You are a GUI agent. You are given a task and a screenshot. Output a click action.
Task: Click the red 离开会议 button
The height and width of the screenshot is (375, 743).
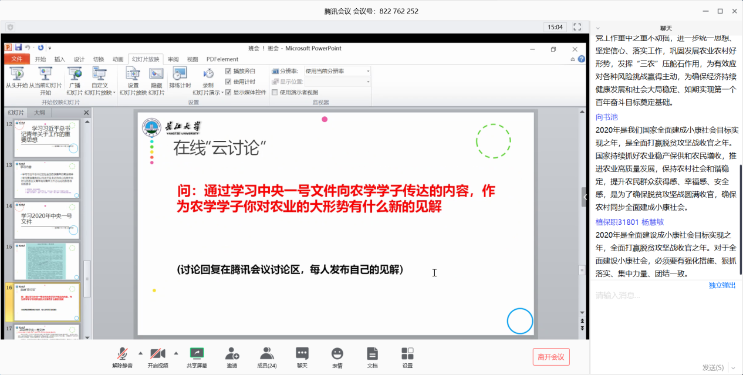click(551, 357)
